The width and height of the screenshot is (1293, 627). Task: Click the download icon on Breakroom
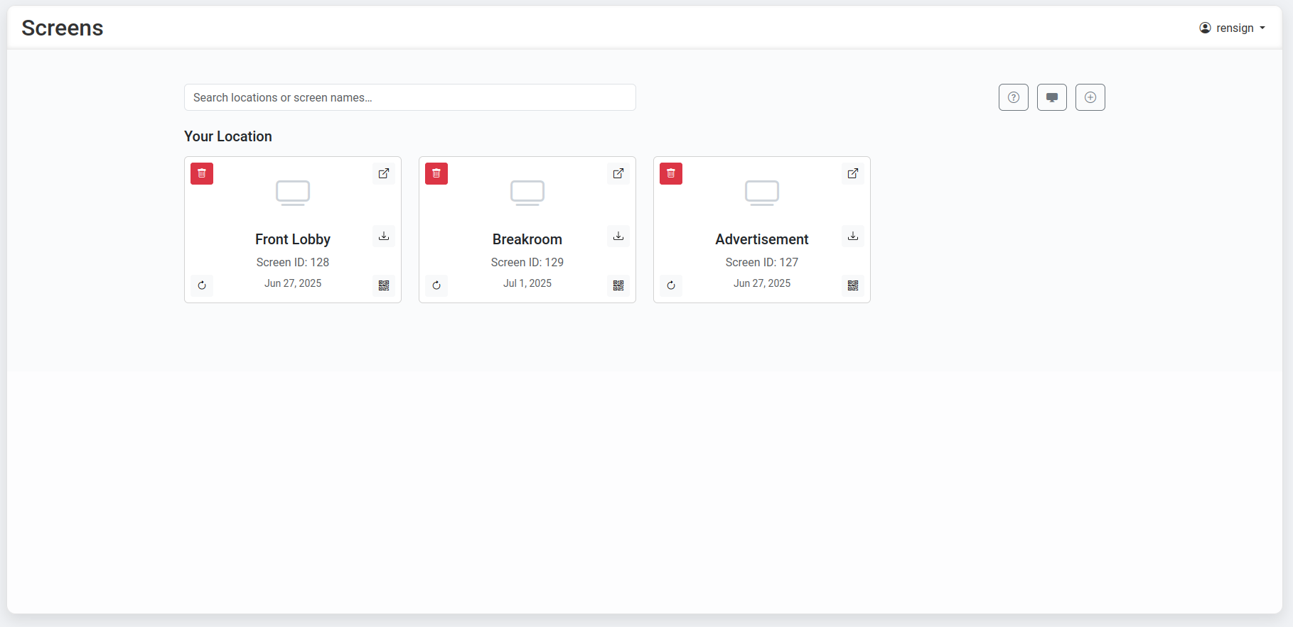point(618,236)
